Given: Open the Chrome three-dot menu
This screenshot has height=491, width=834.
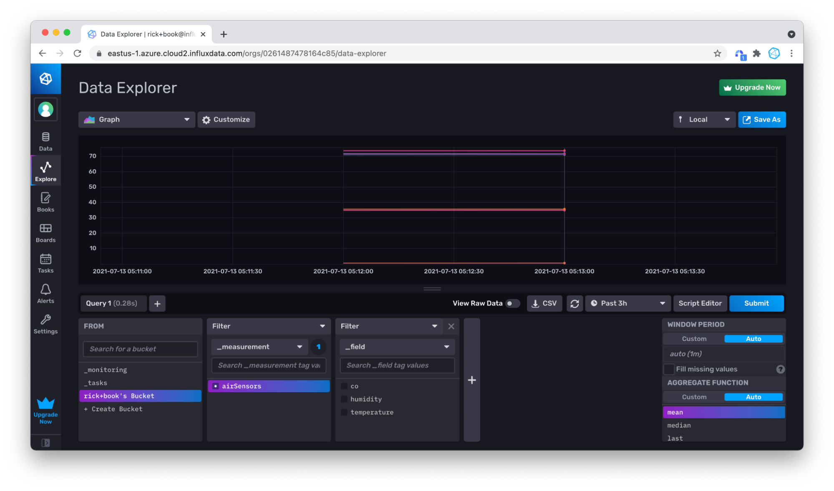Looking at the screenshot, I should click(x=791, y=53).
